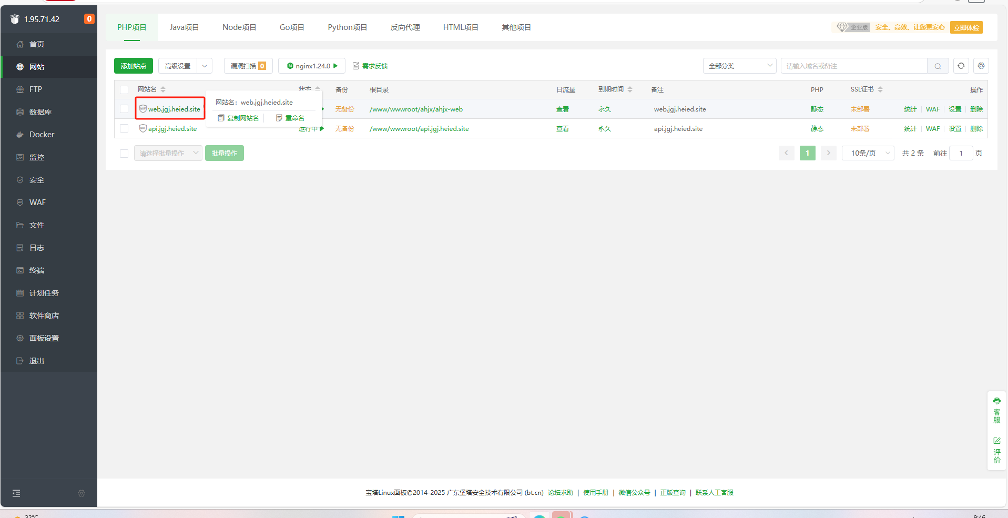Open the FTP sidebar item
The height and width of the screenshot is (518, 1008).
pos(49,89)
